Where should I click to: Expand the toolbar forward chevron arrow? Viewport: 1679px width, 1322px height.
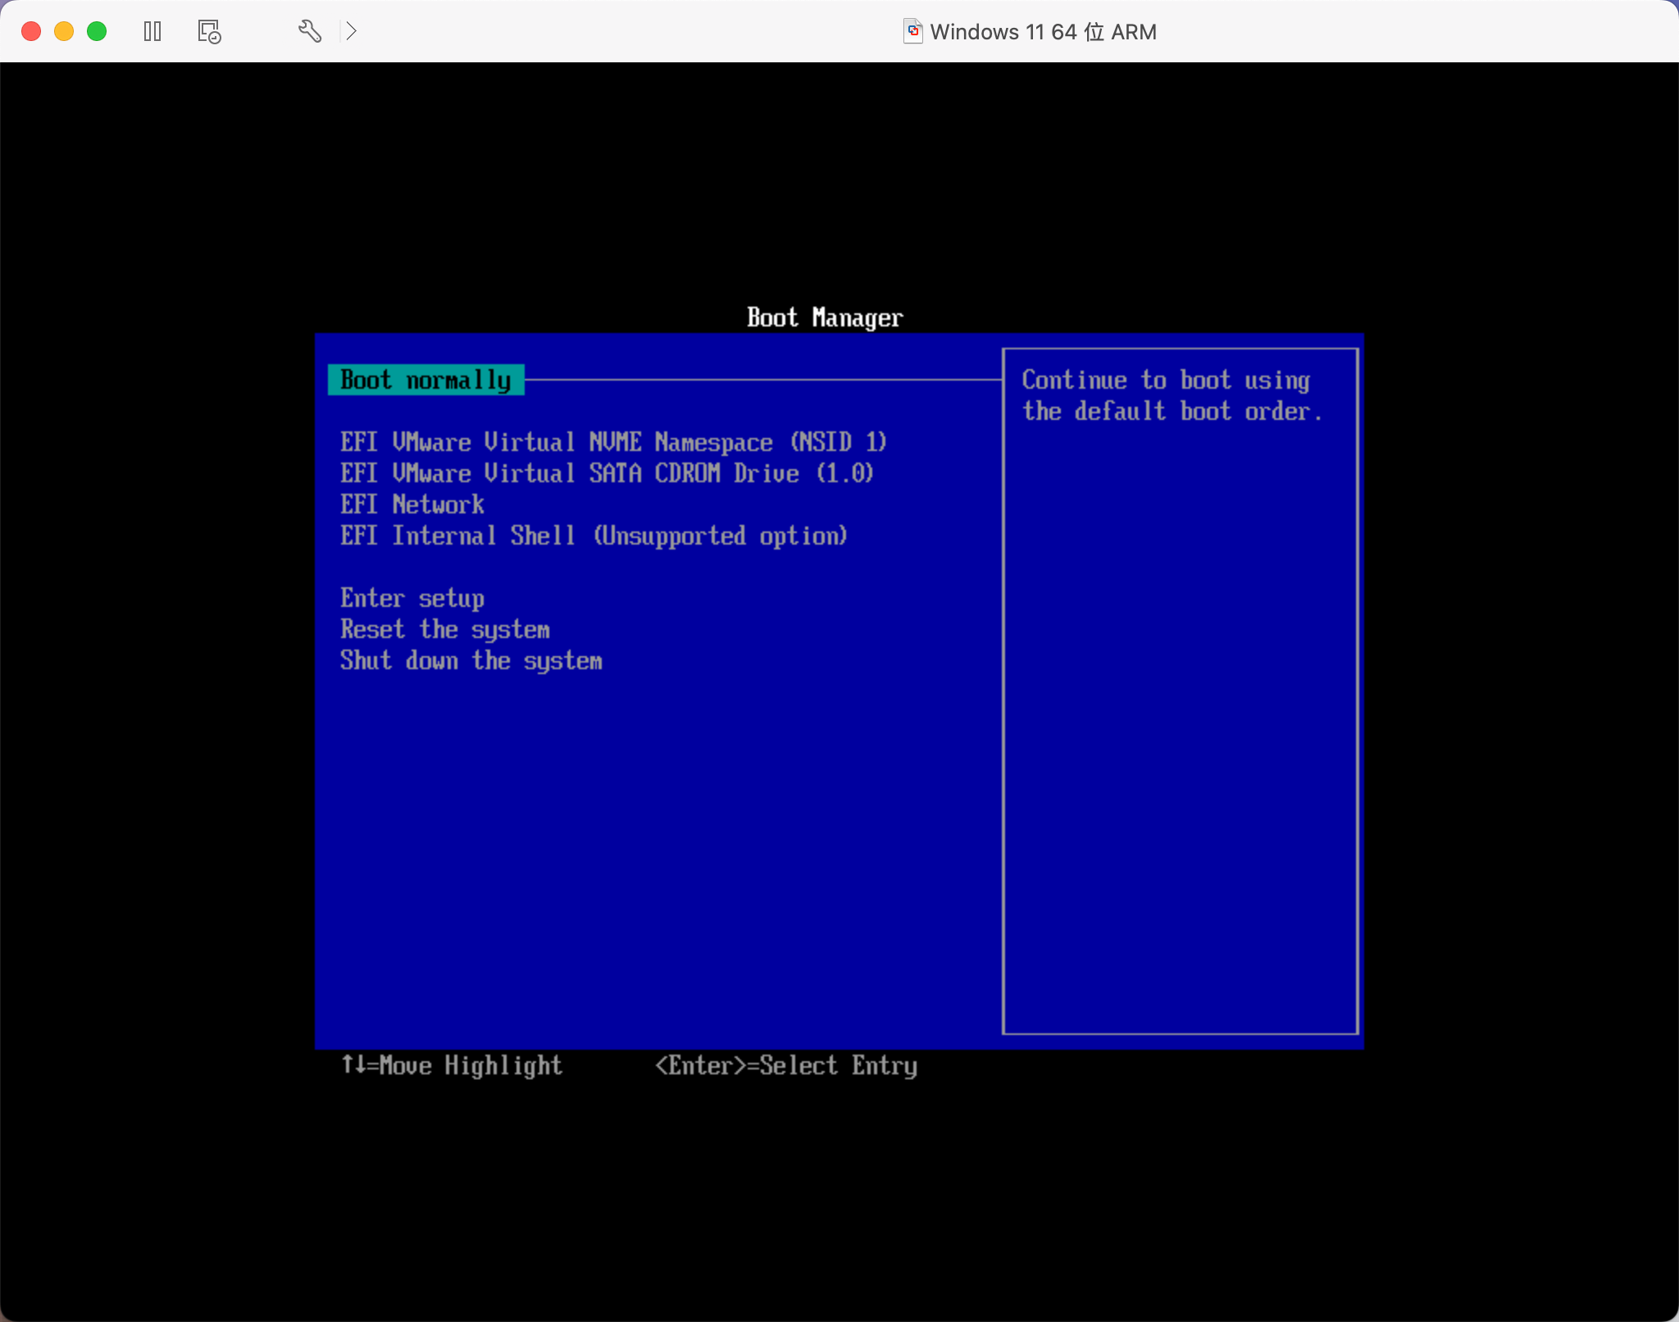tap(351, 32)
